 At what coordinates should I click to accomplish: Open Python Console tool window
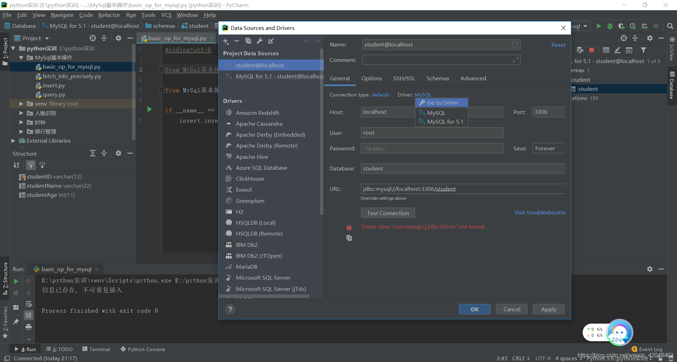(143, 349)
